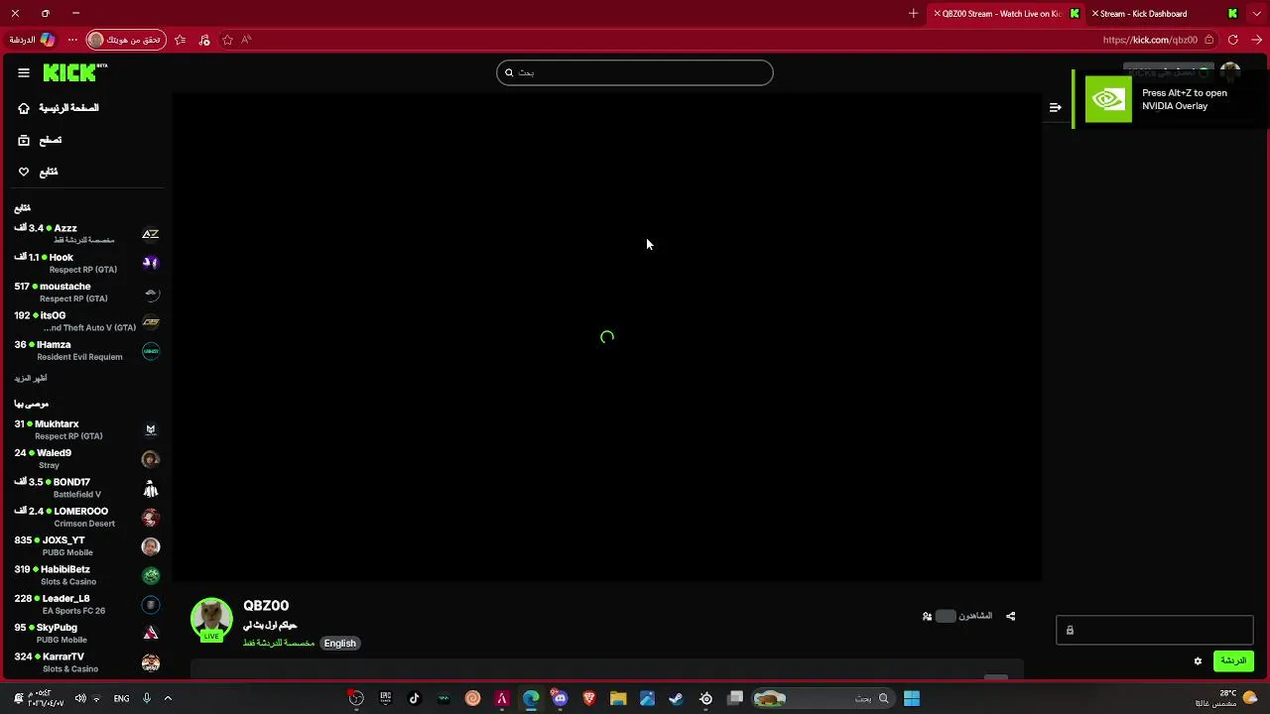Go to the home page (الصفحة الرئيسية)
This screenshot has width=1270, height=714.
[x=59, y=108]
